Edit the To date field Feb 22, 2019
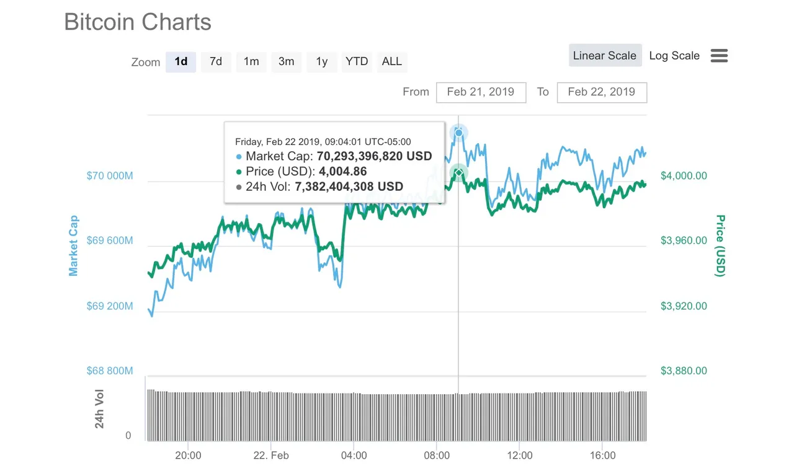Image resolution: width=794 pixels, height=476 pixels. 602,92
